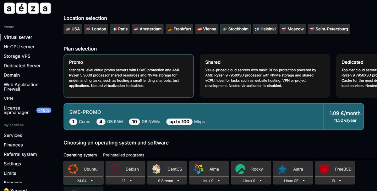The height and width of the screenshot is (191, 377).
Task: Click the Debian swirl logo
Action: pos(115,169)
